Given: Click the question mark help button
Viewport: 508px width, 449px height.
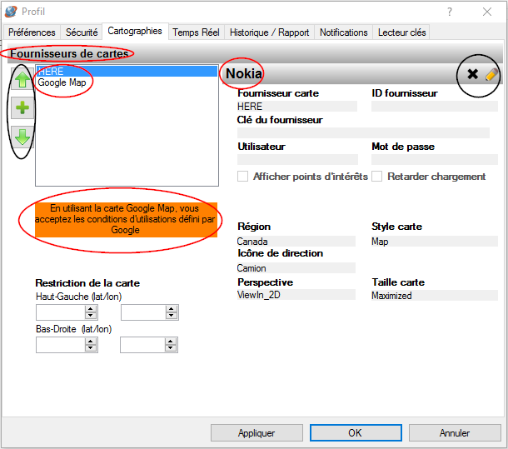Looking at the screenshot, I should [450, 12].
